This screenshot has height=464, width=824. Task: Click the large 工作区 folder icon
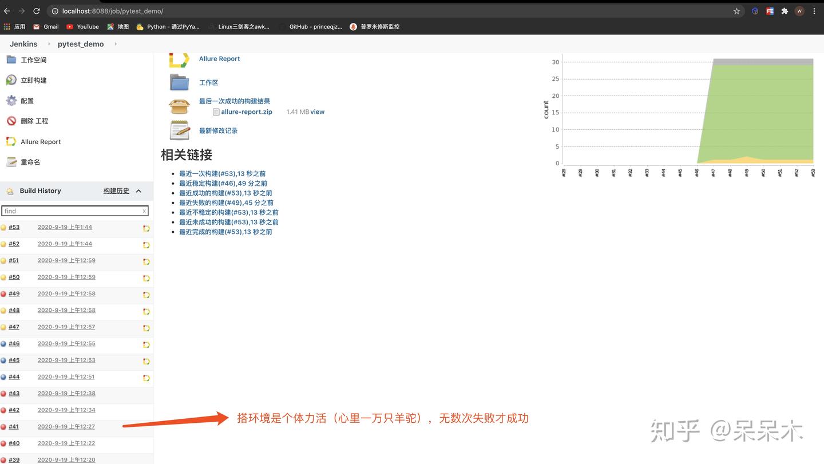point(180,82)
